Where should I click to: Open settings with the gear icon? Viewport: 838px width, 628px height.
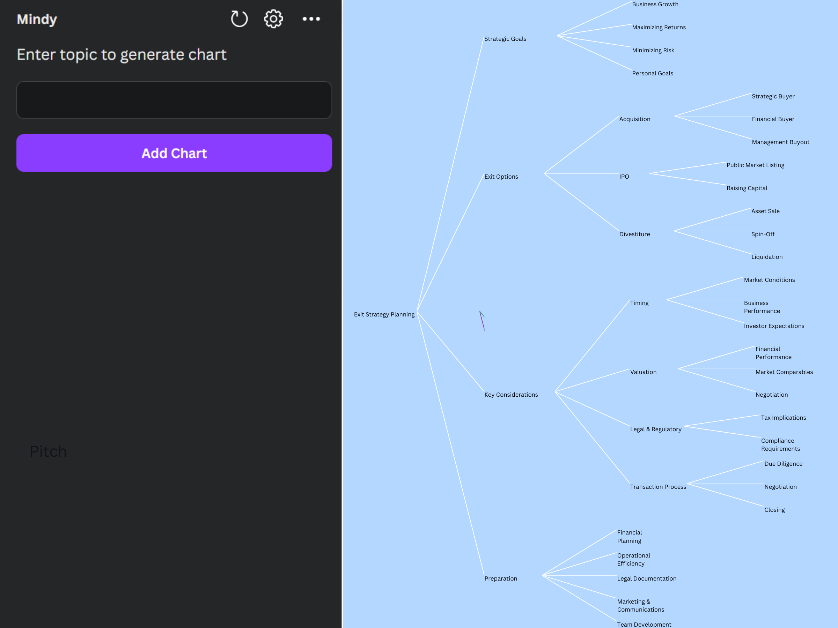pos(273,19)
